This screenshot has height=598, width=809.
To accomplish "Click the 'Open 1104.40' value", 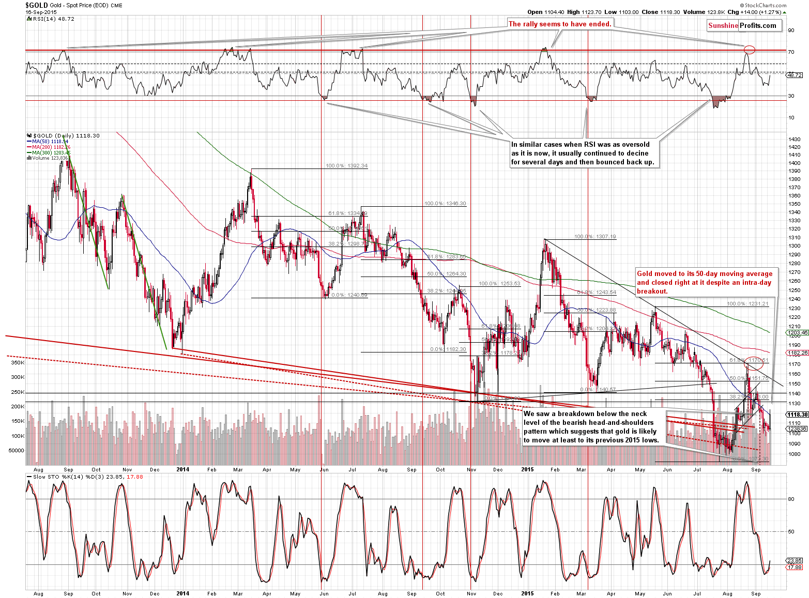I will tap(546, 12).
